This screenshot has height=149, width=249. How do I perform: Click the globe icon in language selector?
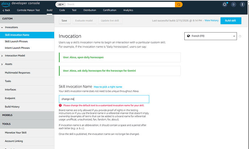[x=189, y=36]
